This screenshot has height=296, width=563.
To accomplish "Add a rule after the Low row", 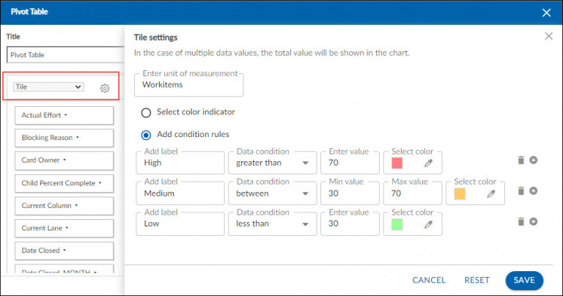I will point(534,222).
